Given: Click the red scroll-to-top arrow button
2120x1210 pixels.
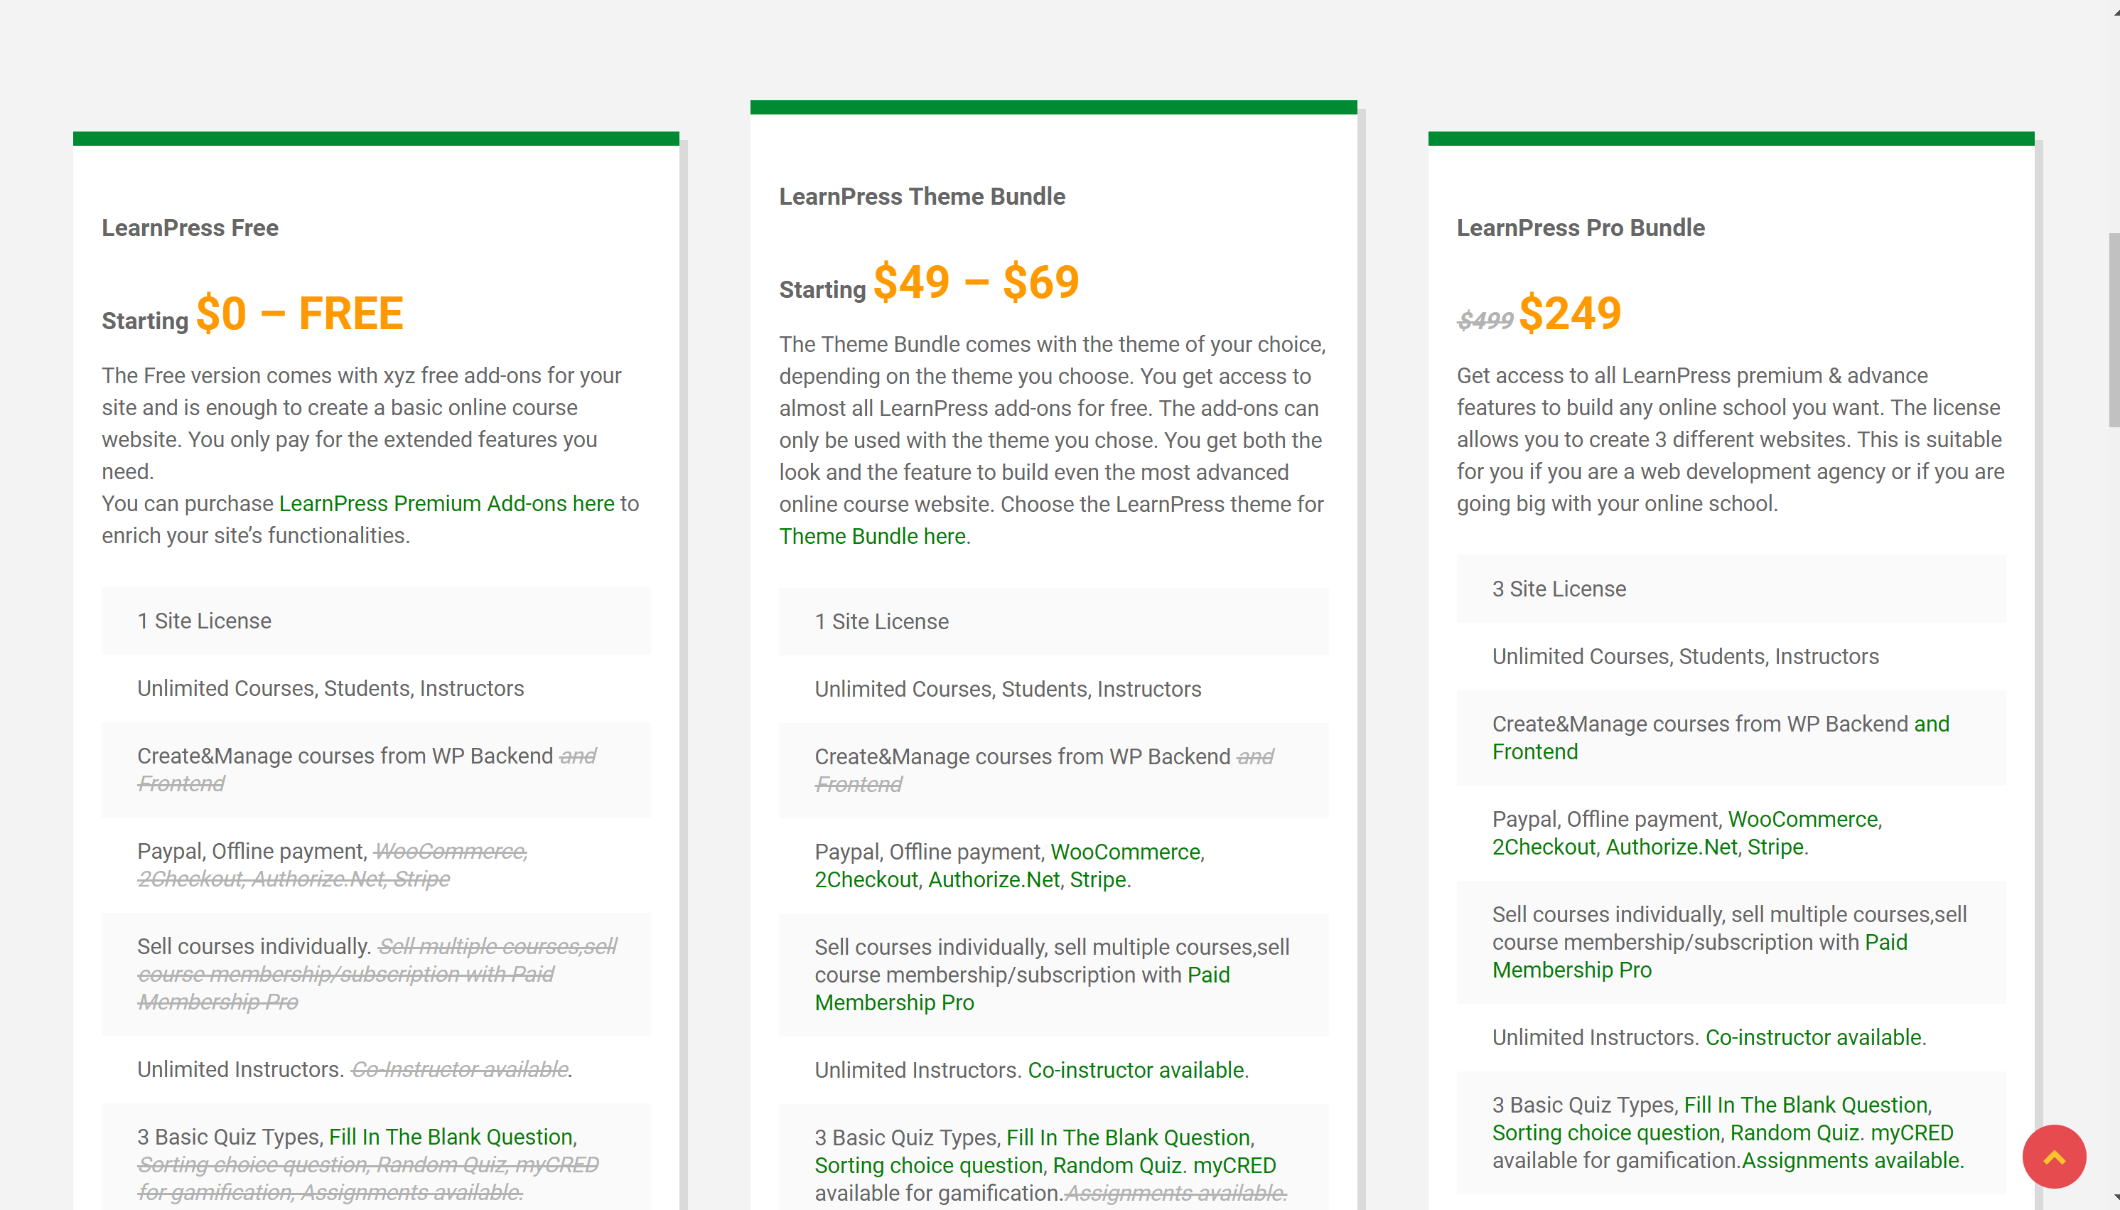Looking at the screenshot, I should [x=2053, y=1157].
